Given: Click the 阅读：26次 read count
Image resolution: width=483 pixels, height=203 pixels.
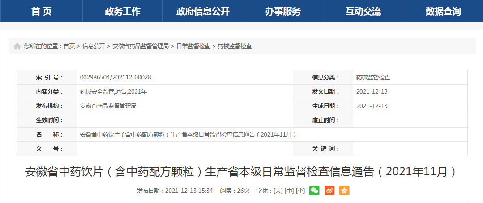Looking at the screenshot, I should coord(235,191).
